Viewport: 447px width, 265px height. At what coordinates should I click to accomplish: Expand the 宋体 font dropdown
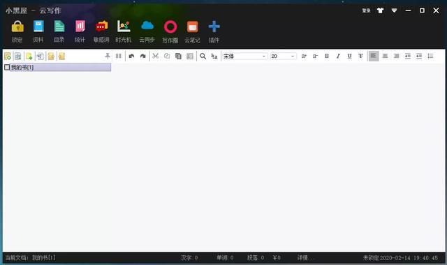[x=264, y=56]
